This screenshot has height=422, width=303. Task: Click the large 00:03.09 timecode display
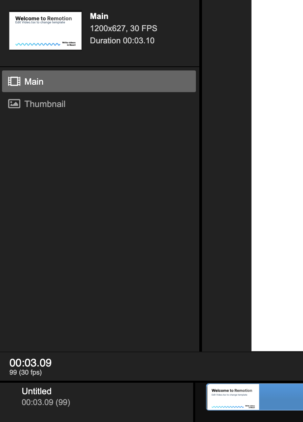pos(31,363)
